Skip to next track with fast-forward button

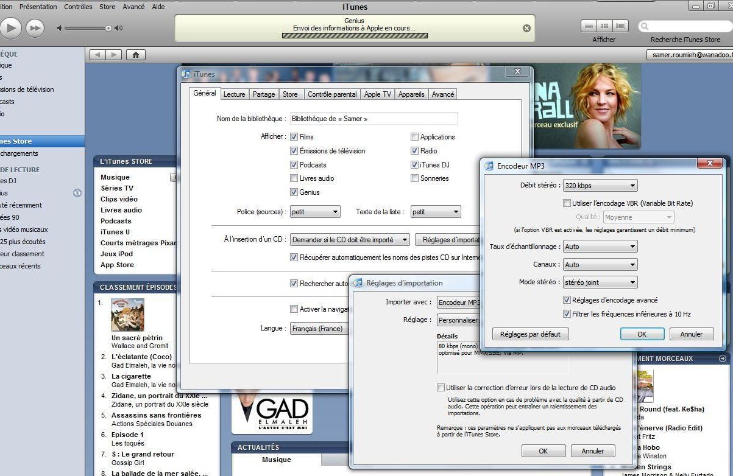click(35, 27)
